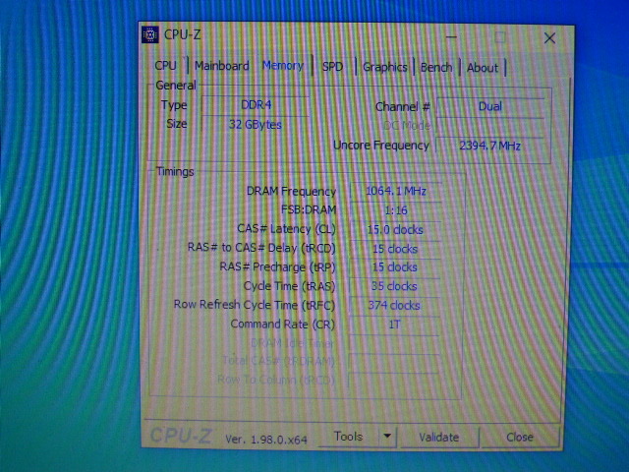This screenshot has width=629, height=472.
Task: Open the About tab
Action: tap(483, 68)
